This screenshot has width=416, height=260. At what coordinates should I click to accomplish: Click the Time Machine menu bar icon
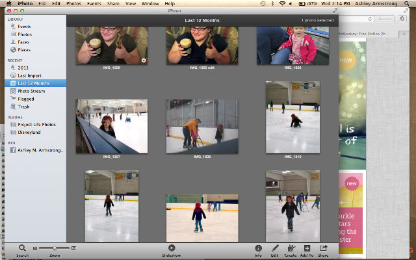263,4
